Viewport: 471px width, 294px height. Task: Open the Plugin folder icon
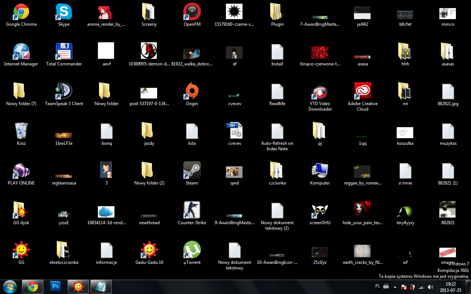coord(277,12)
